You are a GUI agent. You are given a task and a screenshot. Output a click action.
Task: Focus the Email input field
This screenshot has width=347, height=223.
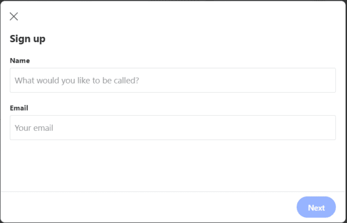[173, 128]
